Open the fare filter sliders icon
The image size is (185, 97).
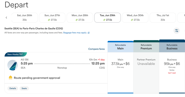[177, 31]
